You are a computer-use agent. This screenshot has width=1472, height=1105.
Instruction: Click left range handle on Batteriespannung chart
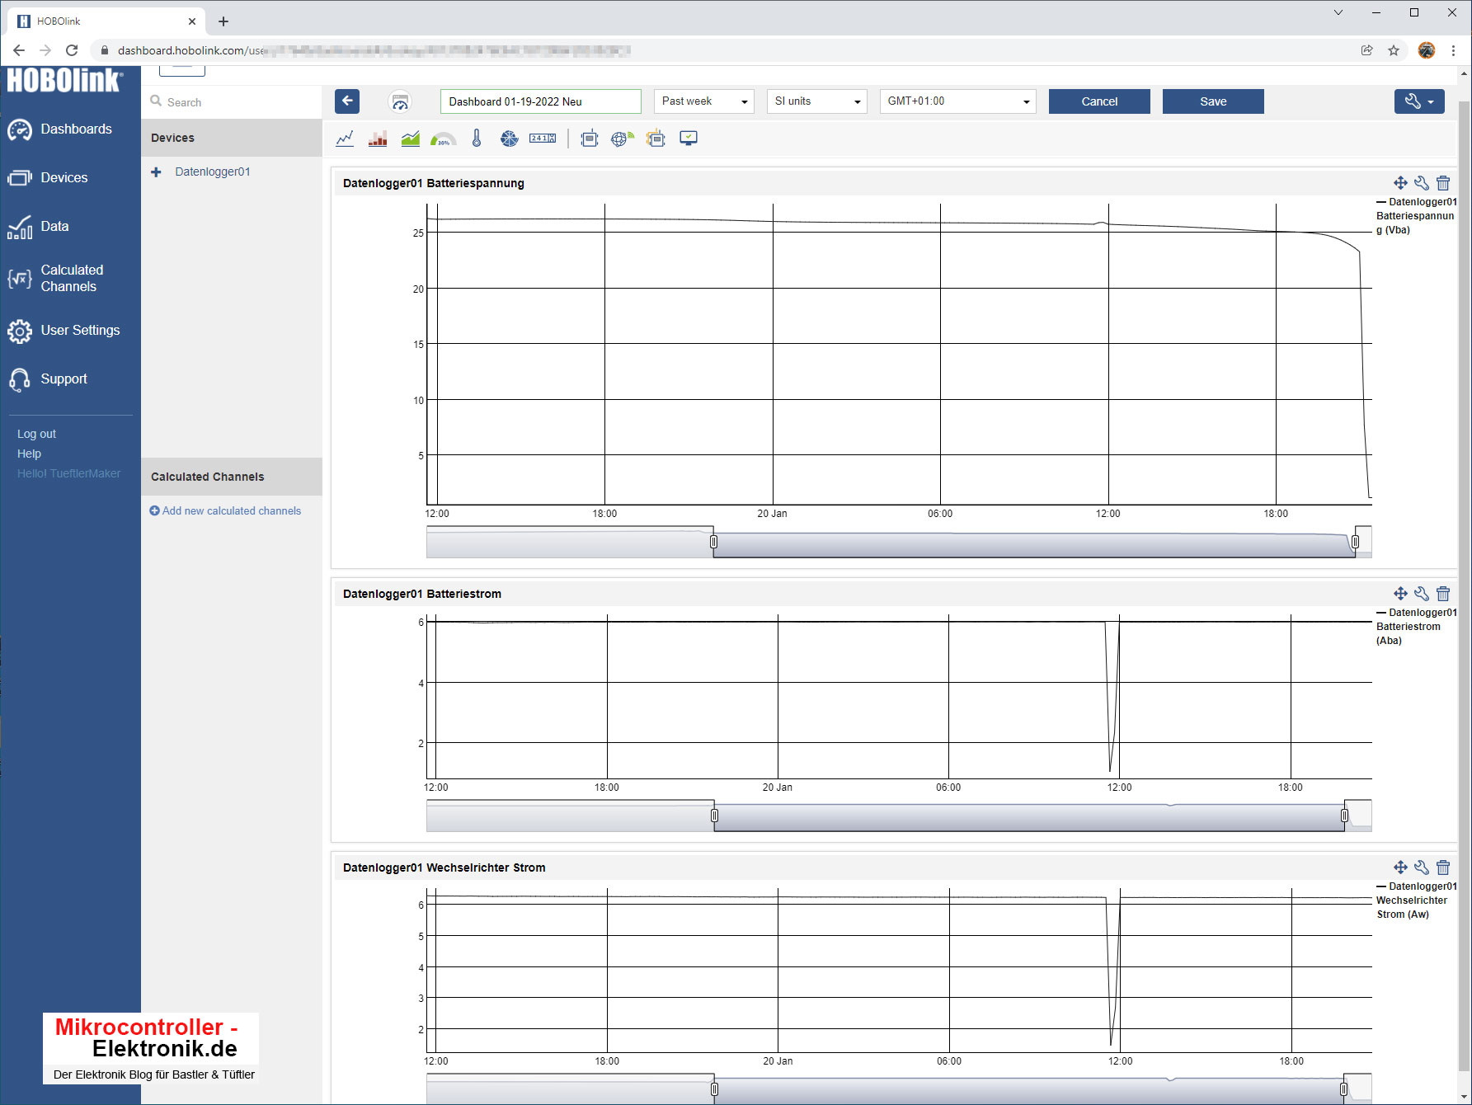[x=714, y=542]
